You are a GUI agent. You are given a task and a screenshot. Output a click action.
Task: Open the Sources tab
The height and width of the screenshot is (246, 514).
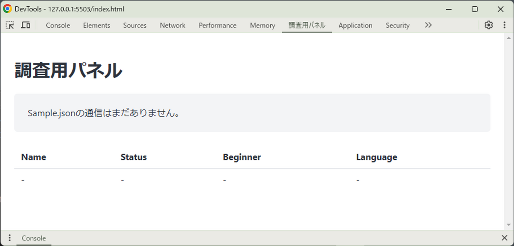(x=135, y=25)
